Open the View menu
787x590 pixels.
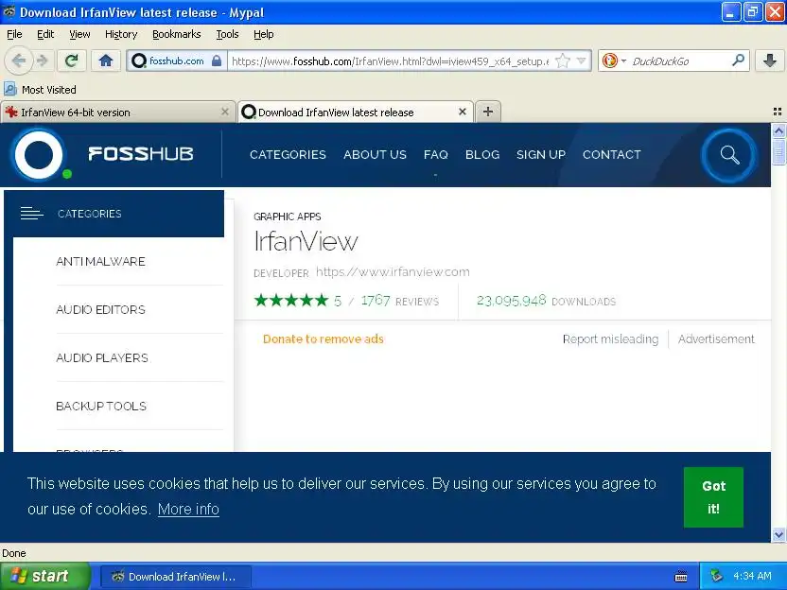[79, 34]
